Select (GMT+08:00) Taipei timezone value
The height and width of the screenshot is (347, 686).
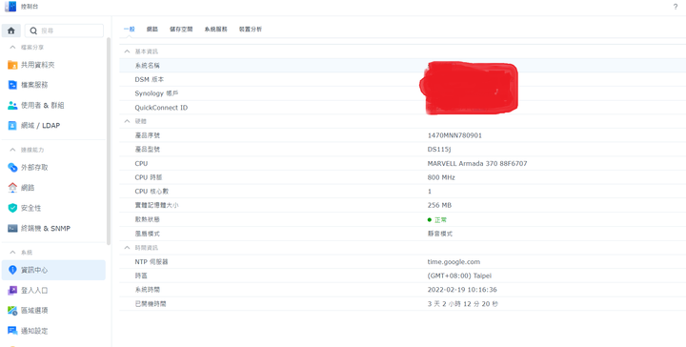click(459, 276)
